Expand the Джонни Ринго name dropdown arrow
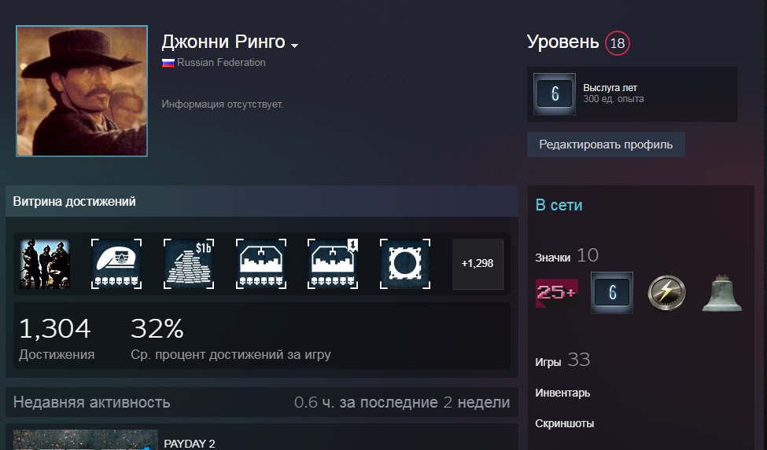The width and height of the screenshot is (767, 450). pos(294,46)
